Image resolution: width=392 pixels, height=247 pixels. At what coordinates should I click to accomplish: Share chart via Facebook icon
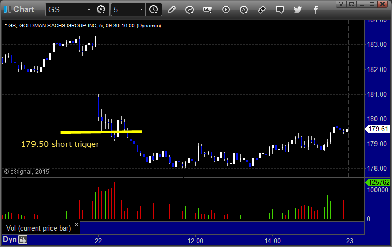coord(315,10)
